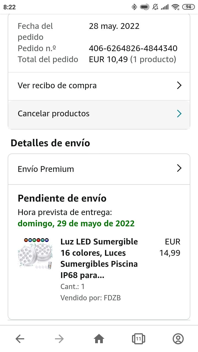Viewport: 198px width, 352px height.
Task: Tap the submersible LED light product image
Action: pos(35,254)
